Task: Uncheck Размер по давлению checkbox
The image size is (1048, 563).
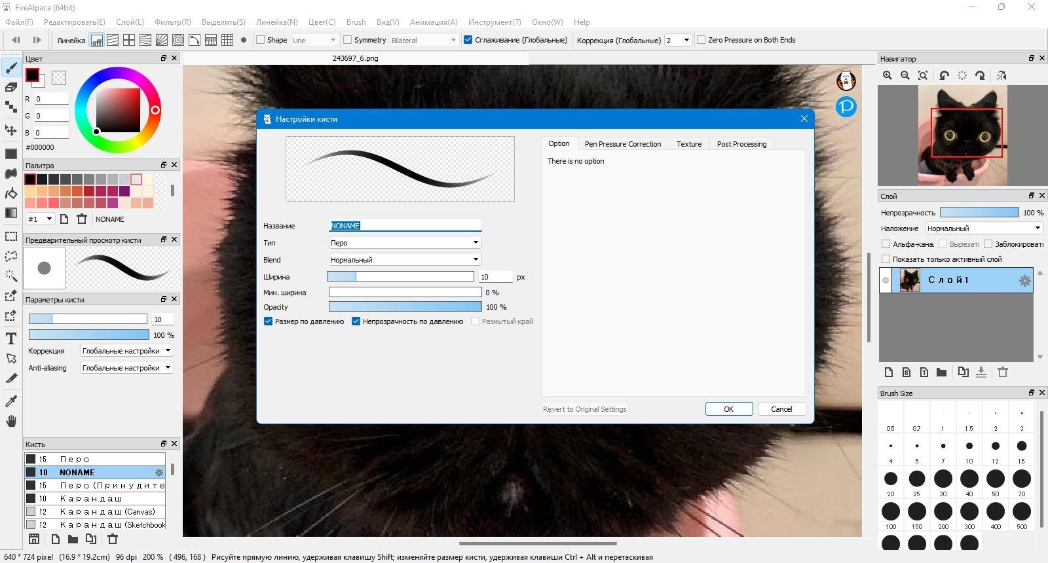Action: tap(268, 321)
